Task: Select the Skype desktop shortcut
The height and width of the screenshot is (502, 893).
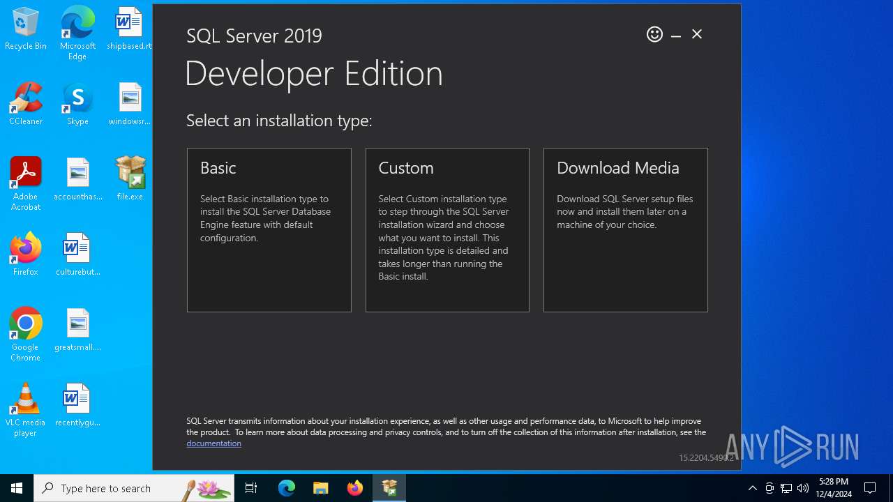Action: 77,105
